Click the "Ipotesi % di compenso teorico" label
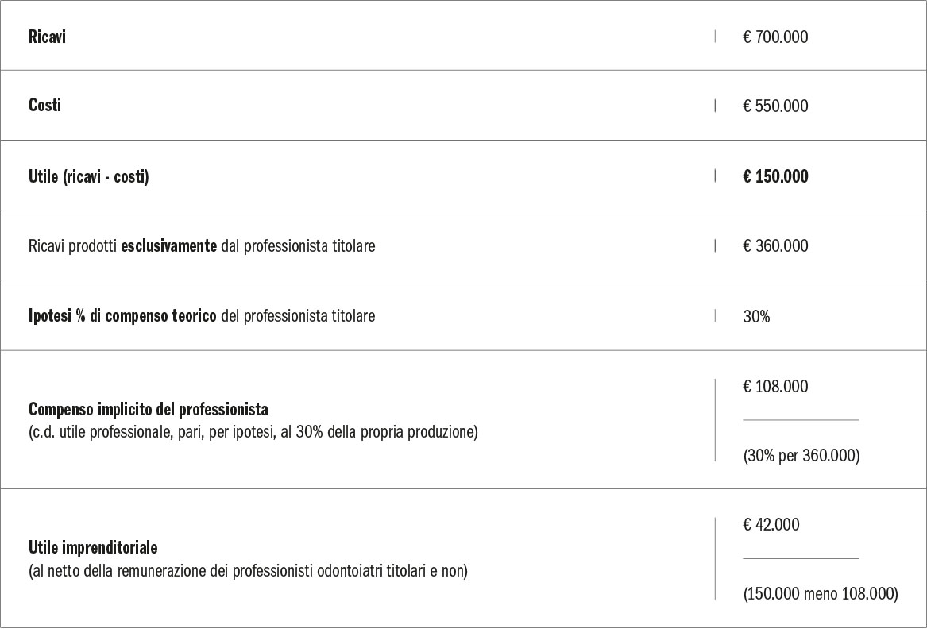 [122, 316]
